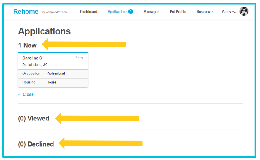Click the chevron icon beside Close
This screenshot has width=260, height=160.
pos(20,95)
